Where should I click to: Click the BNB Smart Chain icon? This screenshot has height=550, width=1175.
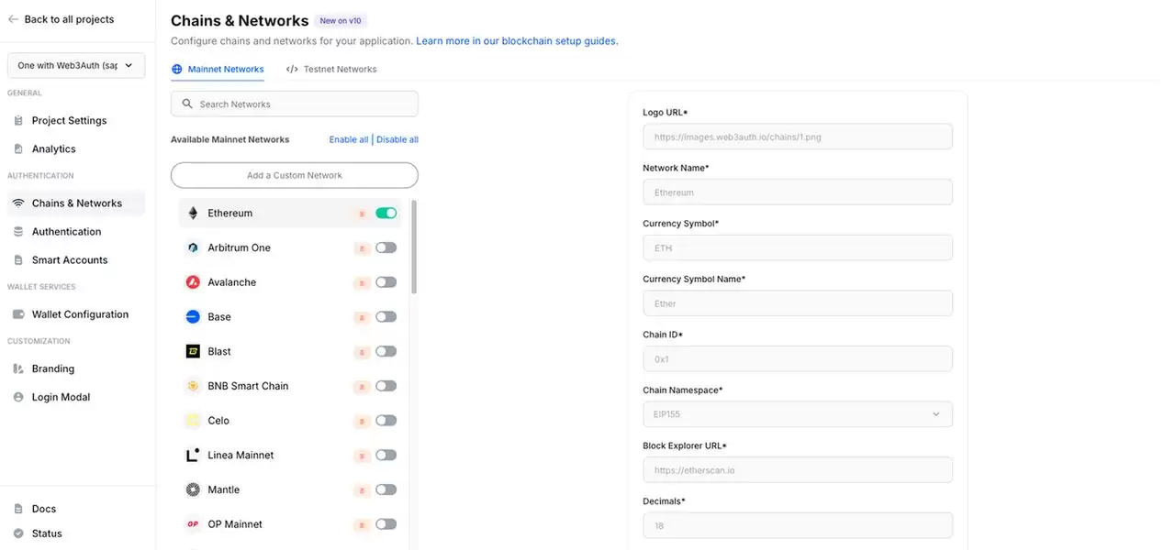(193, 386)
